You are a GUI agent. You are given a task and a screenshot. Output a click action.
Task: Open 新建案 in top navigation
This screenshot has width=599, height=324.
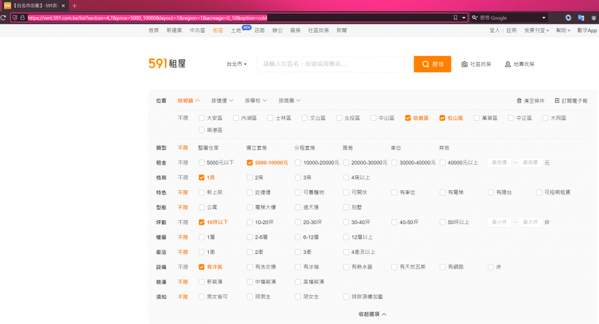click(174, 30)
